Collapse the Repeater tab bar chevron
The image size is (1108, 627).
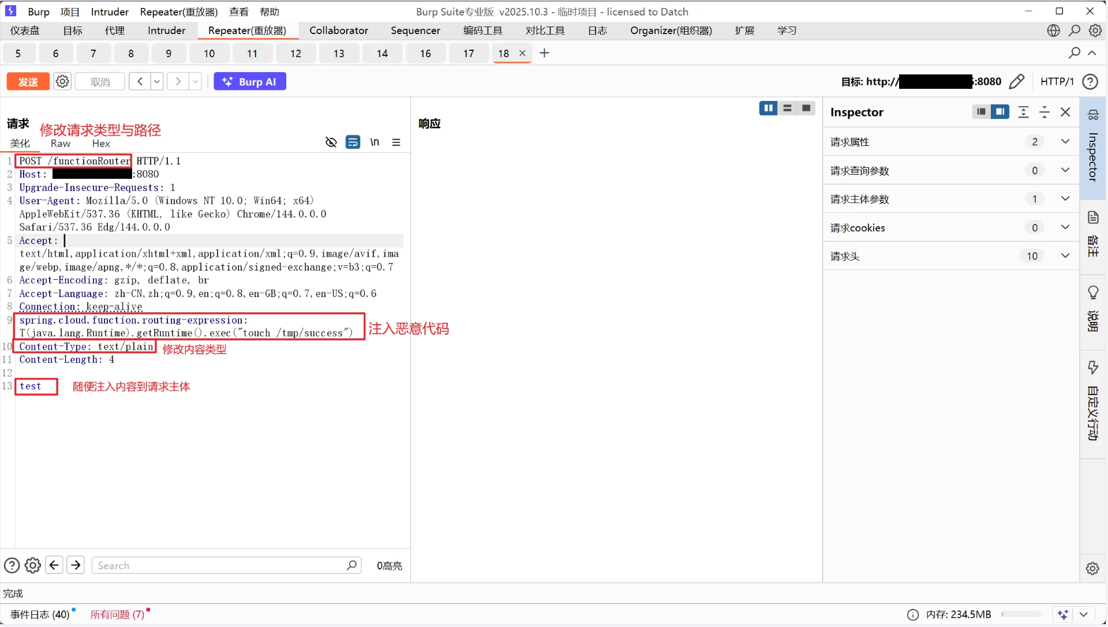point(1092,53)
